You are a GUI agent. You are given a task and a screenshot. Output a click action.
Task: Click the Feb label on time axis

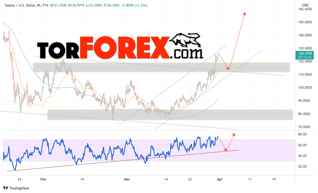[43, 179]
